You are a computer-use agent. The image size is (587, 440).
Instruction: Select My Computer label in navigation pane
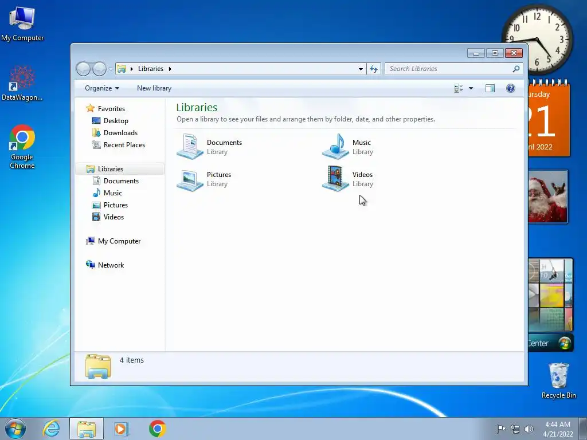coord(119,241)
